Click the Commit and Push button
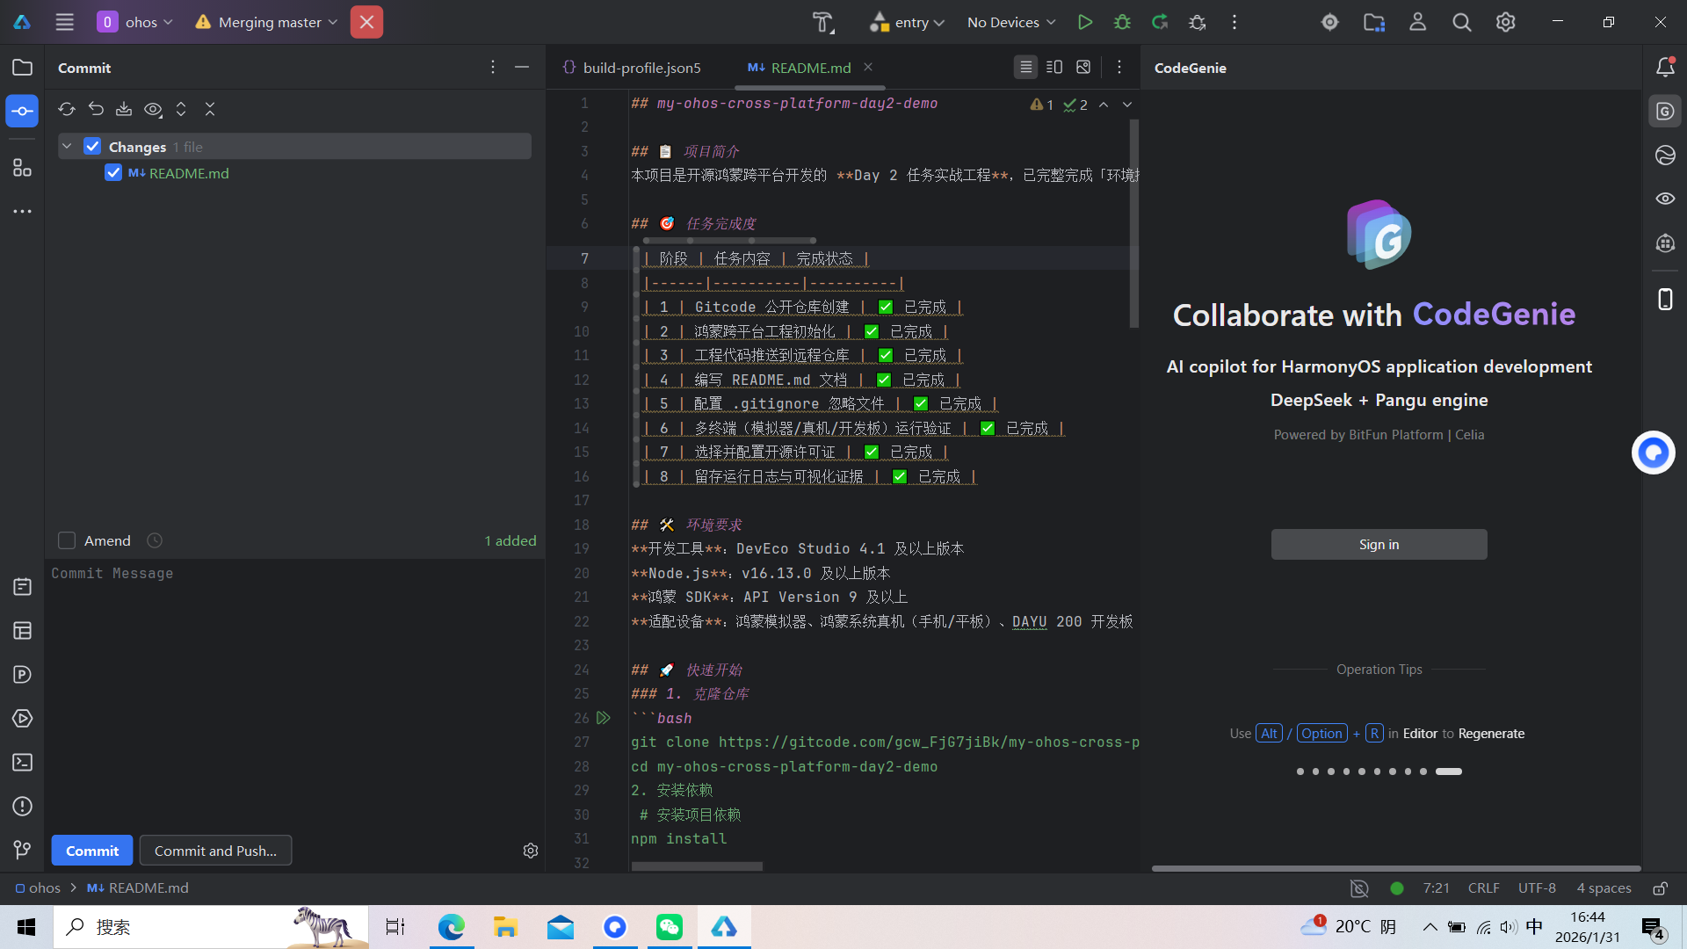 (x=215, y=851)
